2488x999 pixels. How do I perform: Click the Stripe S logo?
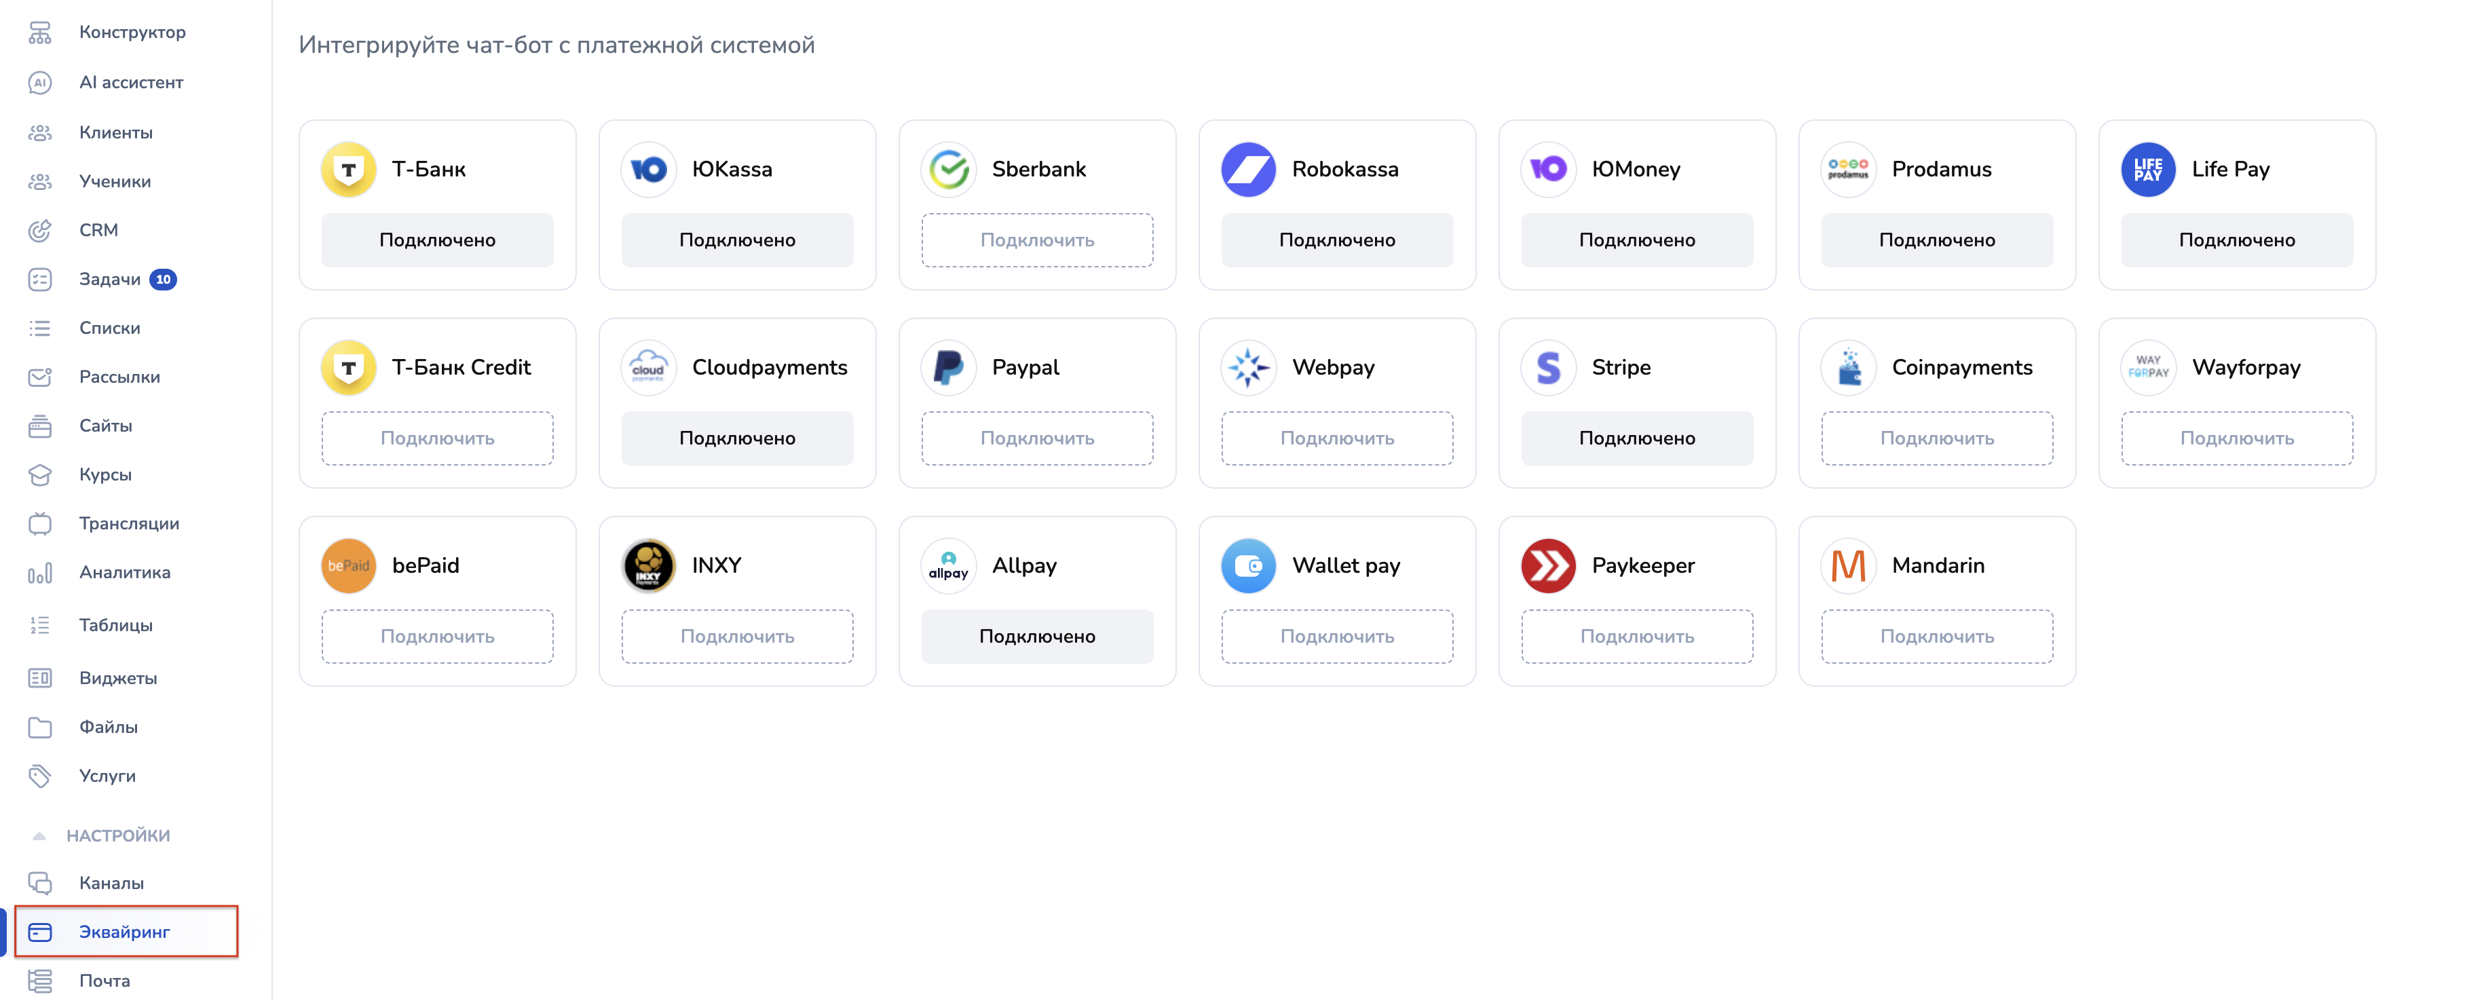pos(1548,368)
